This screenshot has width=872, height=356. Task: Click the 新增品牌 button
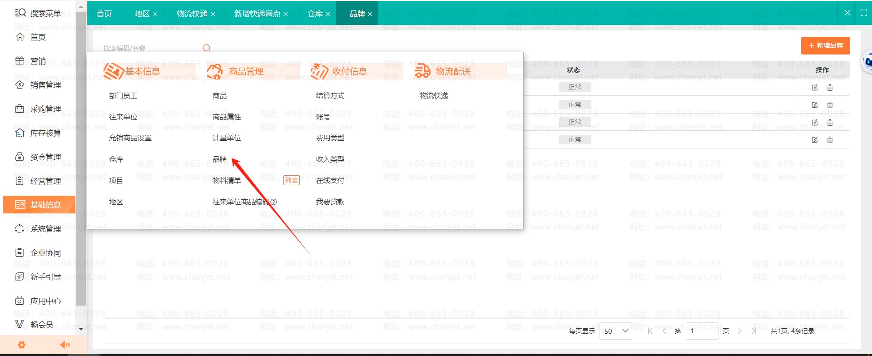pos(825,45)
